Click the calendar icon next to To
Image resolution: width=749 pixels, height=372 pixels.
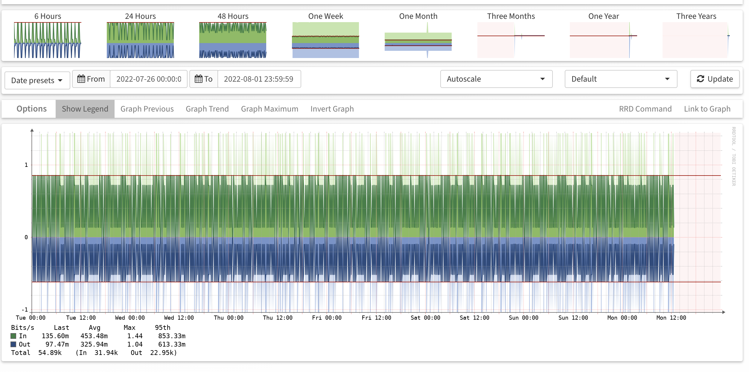click(198, 79)
